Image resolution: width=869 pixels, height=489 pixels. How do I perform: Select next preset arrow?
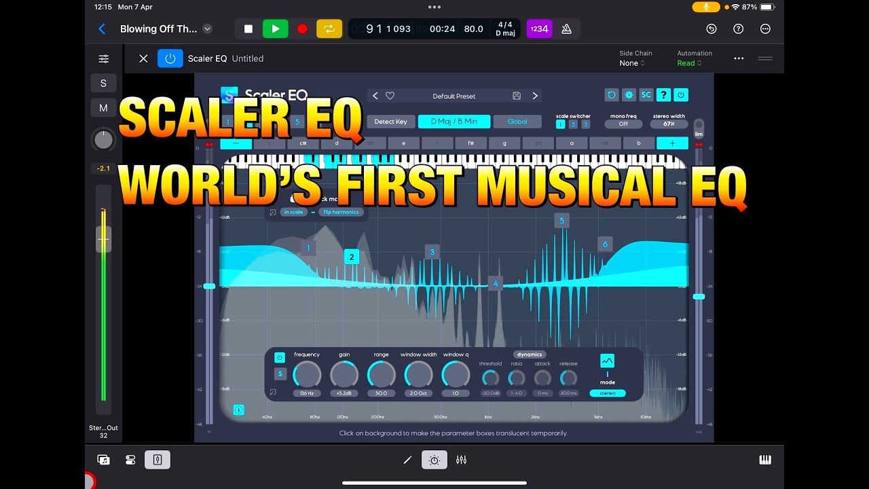[535, 96]
